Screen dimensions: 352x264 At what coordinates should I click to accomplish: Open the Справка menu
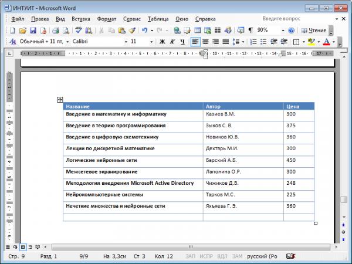(205, 19)
